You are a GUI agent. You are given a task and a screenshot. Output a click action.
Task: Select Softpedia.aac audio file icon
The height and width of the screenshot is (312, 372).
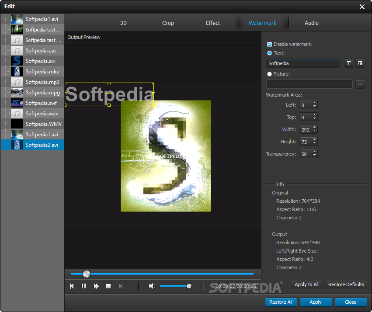pos(17,51)
